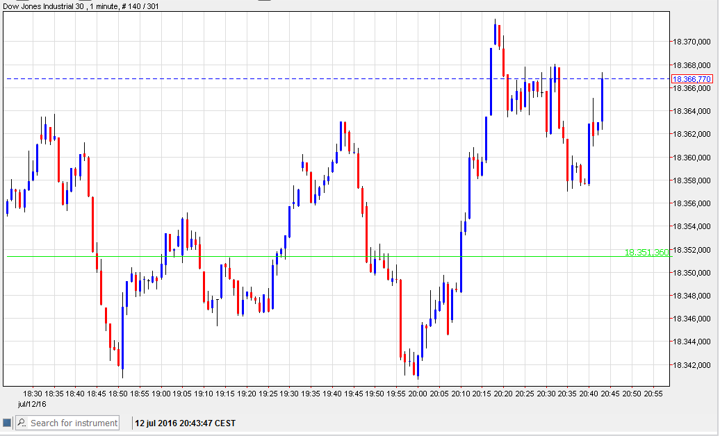
Task: Click the blue square icon in status bar
Action: (x=7, y=423)
